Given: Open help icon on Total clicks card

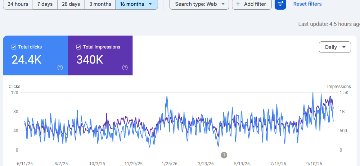Looking at the screenshot, I should click(x=60, y=68).
